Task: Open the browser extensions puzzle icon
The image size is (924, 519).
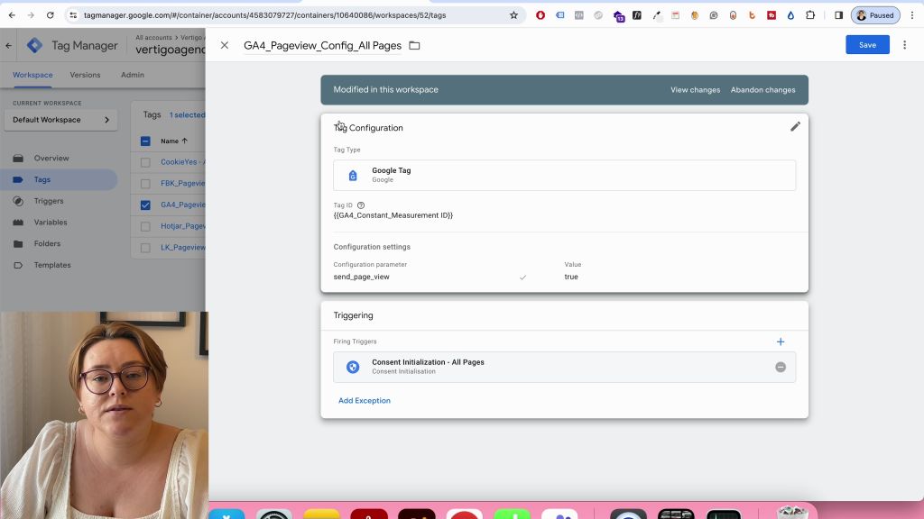Action: [x=810, y=15]
